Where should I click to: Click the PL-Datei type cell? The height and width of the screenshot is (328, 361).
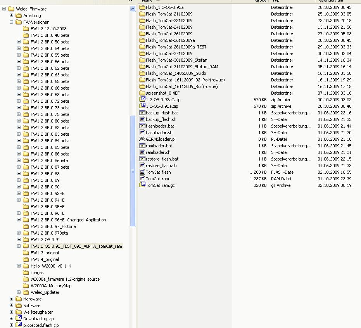[x=279, y=139]
